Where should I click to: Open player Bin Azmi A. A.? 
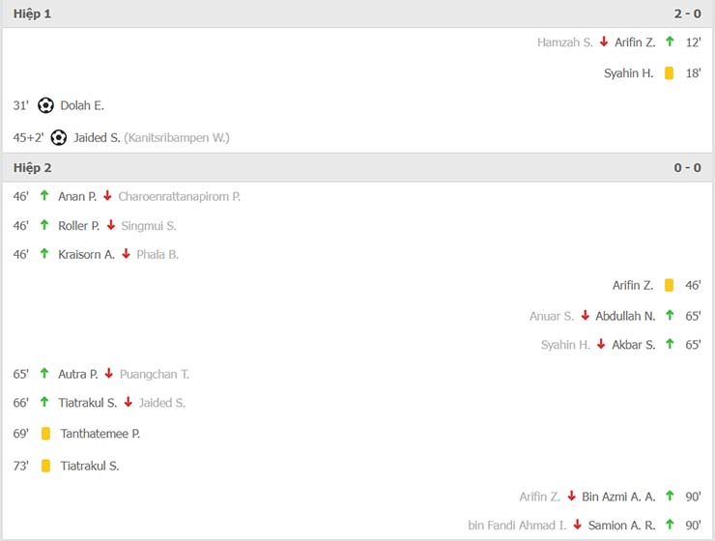click(618, 497)
